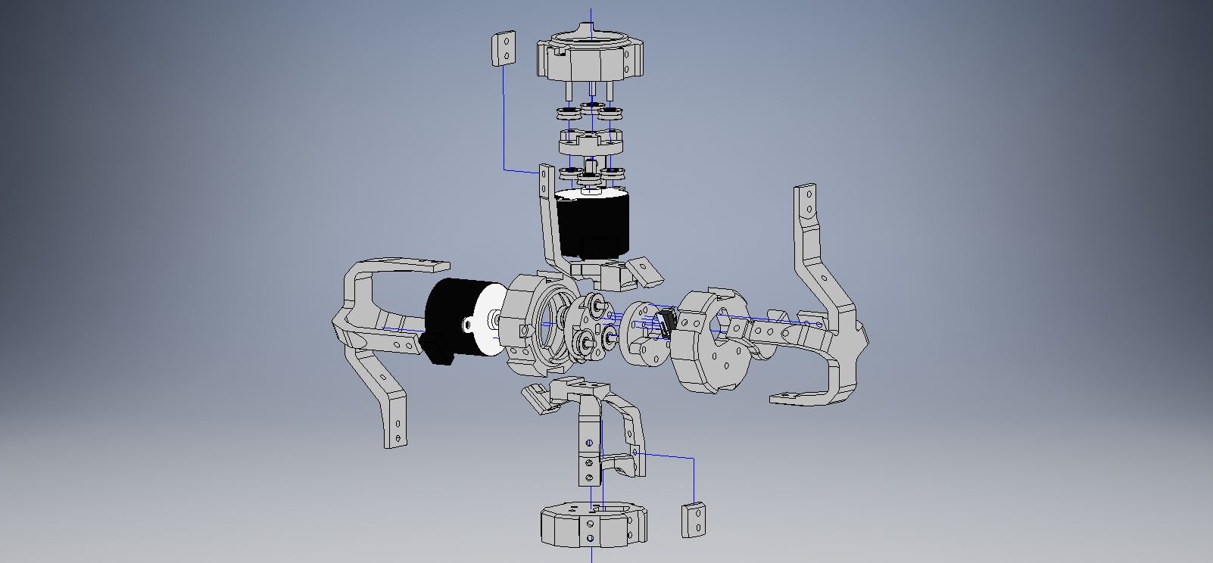Select the bottom cap ring part
The image size is (1213, 563).
[594, 524]
